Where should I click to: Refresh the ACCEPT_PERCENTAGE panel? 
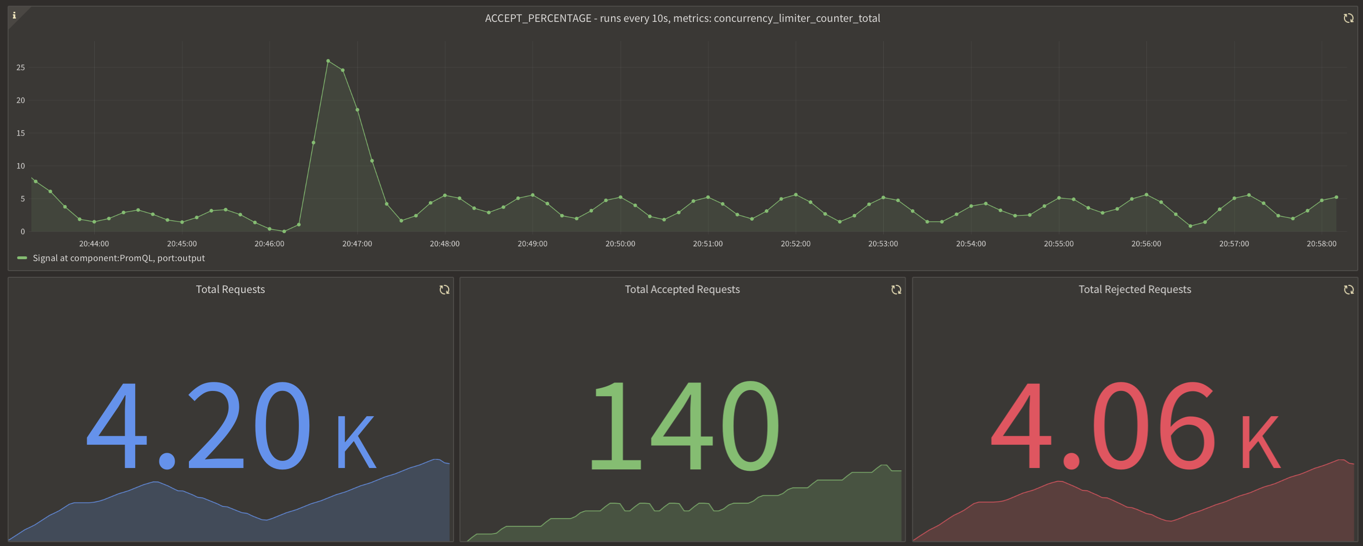pyautogui.click(x=1348, y=19)
